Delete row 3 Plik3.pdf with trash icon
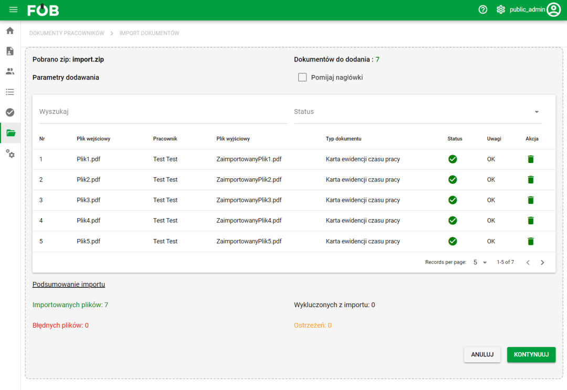Viewport: 567px width, 390px height. [530, 200]
